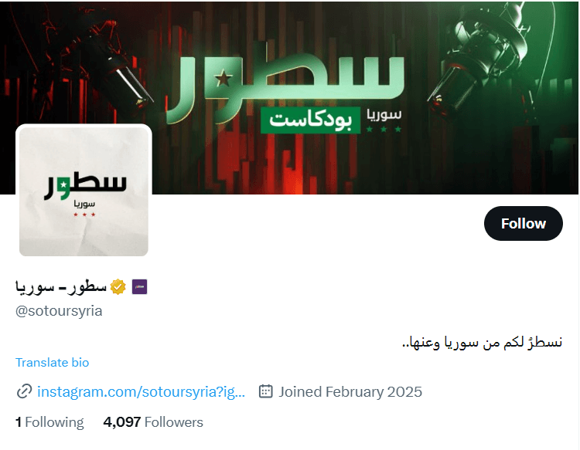Click the purple affiliate badge icon
This screenshot has width=580, height=450.
[139, 287]
